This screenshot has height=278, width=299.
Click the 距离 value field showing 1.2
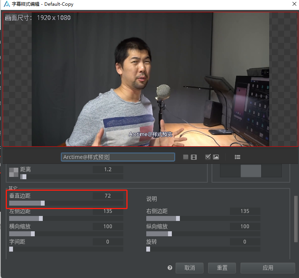point(108,169)
